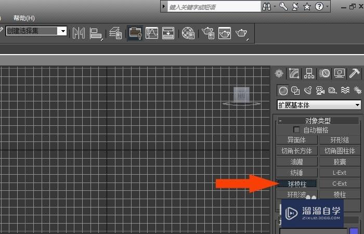Select the Shapes category icon
Screen dimensions: 364x234
pos(295,90)
